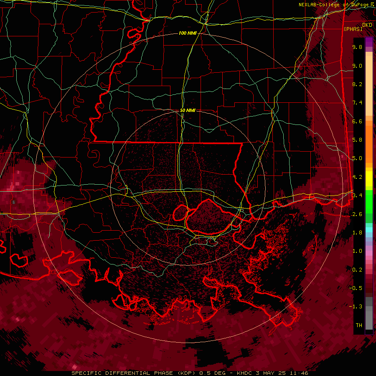The image size is (376, 376).
Task: Click the 5.8 value on color scale
Action: point(357,140)
